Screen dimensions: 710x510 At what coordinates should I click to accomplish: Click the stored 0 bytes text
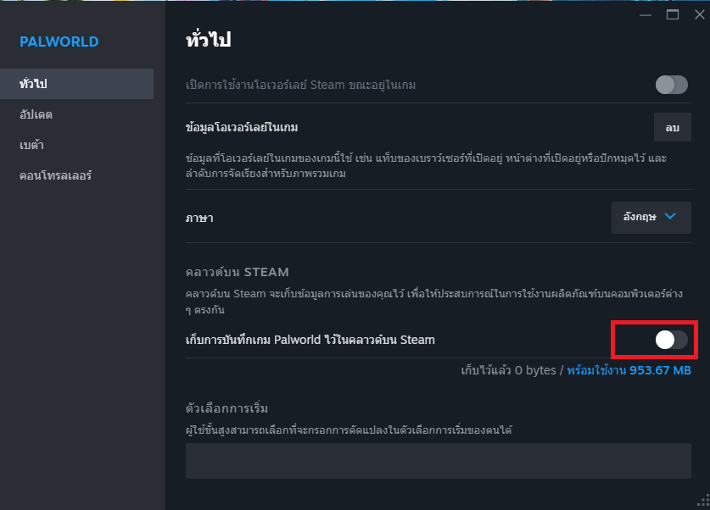[508, 371]
